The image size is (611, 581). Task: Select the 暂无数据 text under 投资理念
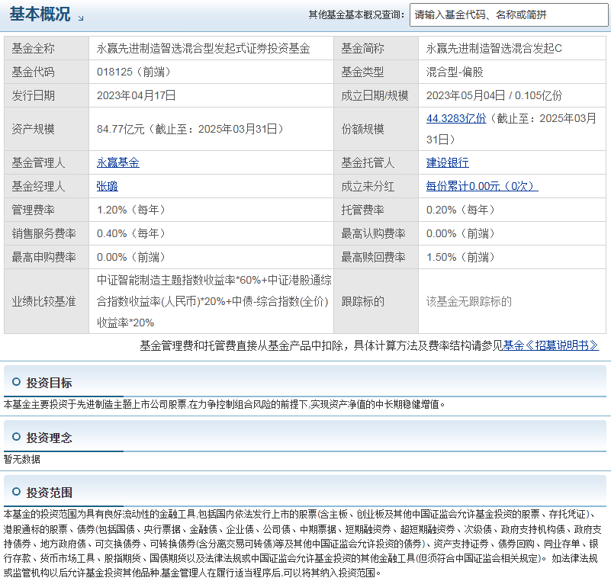pyautogui.click(x=22, y=460)
